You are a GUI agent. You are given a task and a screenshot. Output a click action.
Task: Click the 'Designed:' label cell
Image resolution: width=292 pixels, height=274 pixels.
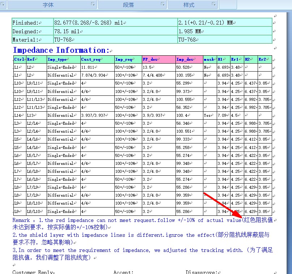(x=33, y=31)
